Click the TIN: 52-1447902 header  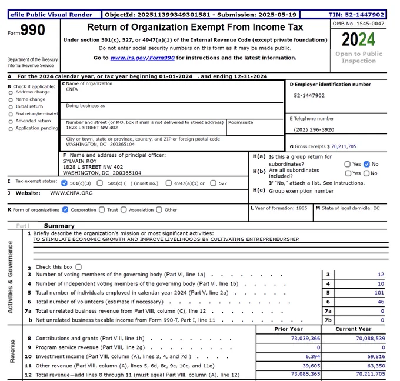pos(356,15)
